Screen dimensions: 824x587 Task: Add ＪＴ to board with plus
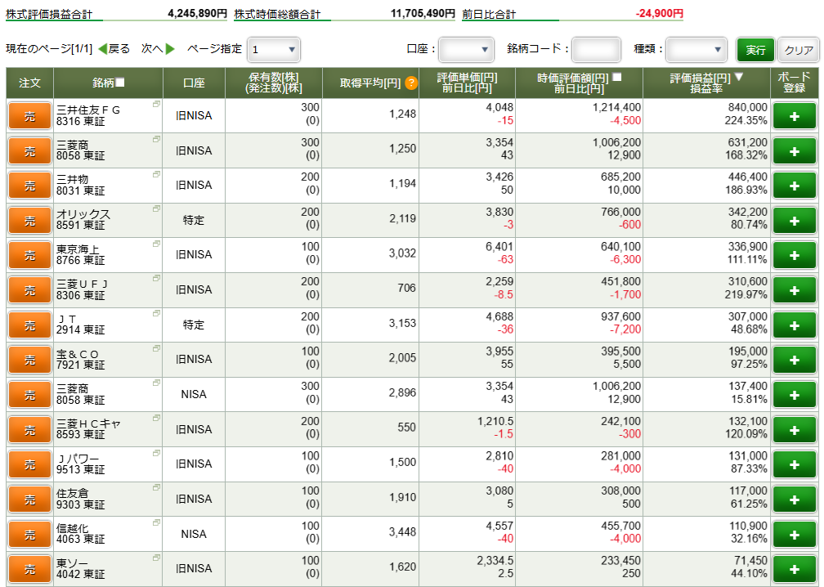[794, 325]
